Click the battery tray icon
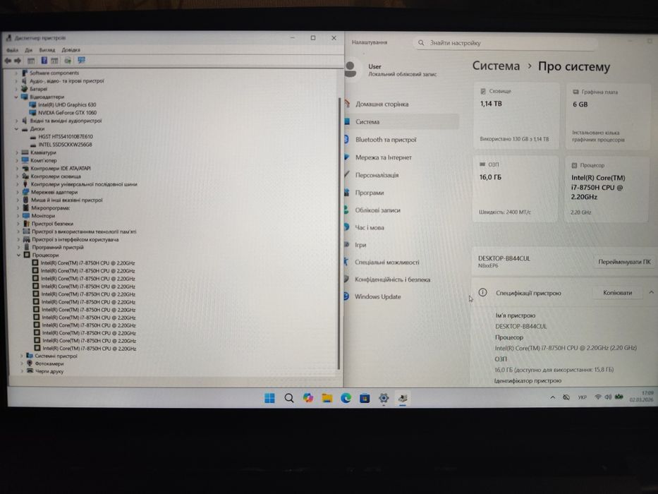Viewport: 658px width, 494px height. (x=619, y=397)
